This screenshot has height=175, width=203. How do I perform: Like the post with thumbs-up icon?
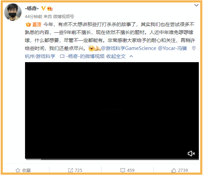(173, 170)
